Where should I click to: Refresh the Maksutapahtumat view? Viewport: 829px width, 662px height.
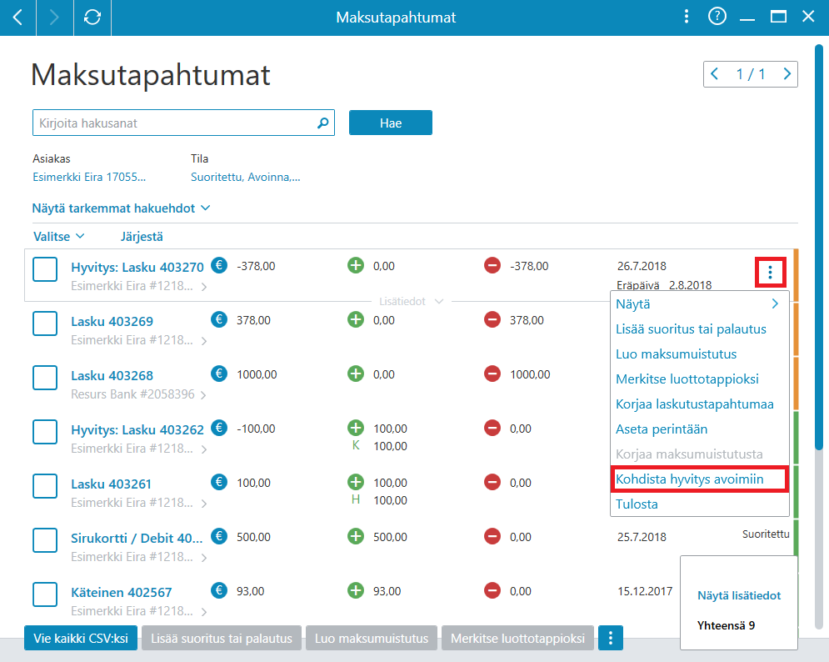92,18
